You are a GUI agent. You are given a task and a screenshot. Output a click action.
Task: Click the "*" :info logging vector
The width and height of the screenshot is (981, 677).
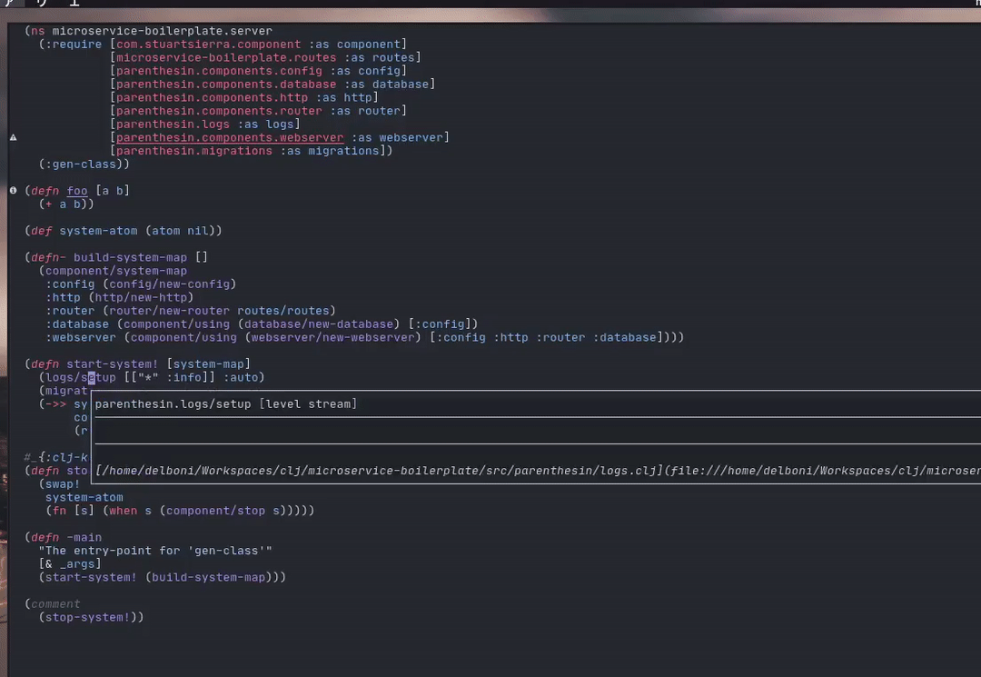pyautogui.click(x=169, y=377)
